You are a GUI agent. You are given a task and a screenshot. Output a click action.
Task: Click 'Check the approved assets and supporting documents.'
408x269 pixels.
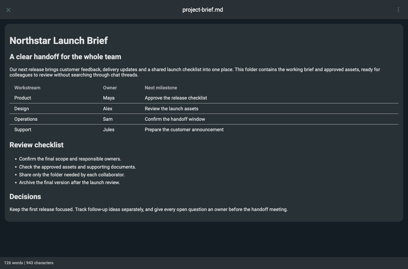(78, 167)
